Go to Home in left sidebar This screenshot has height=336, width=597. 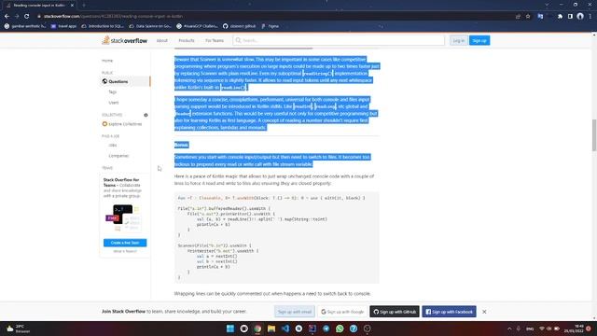point(107,61)
